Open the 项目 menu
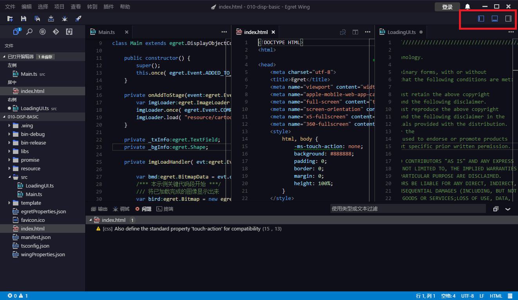The width and height of the screenshot is (518, 300). point(59,7)
